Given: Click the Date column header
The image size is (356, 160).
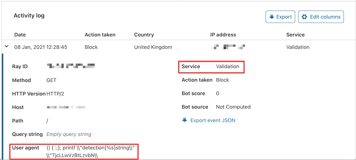Looking at the screenshot, I should [20, 35].
